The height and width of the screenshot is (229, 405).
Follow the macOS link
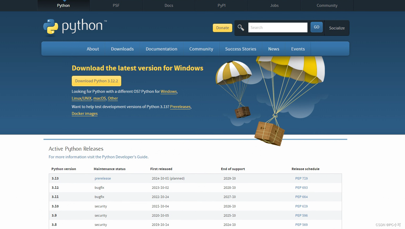[x=100, y=98]
